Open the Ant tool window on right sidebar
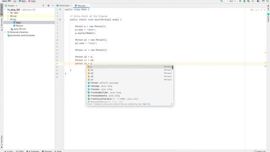The image size is (270, 152). (268, 8)
